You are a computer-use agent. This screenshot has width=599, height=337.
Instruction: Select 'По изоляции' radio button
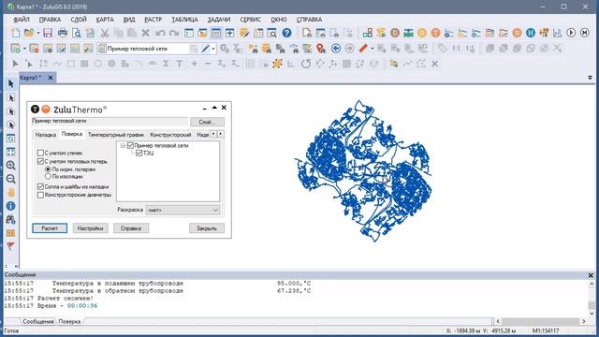(48, 177)
